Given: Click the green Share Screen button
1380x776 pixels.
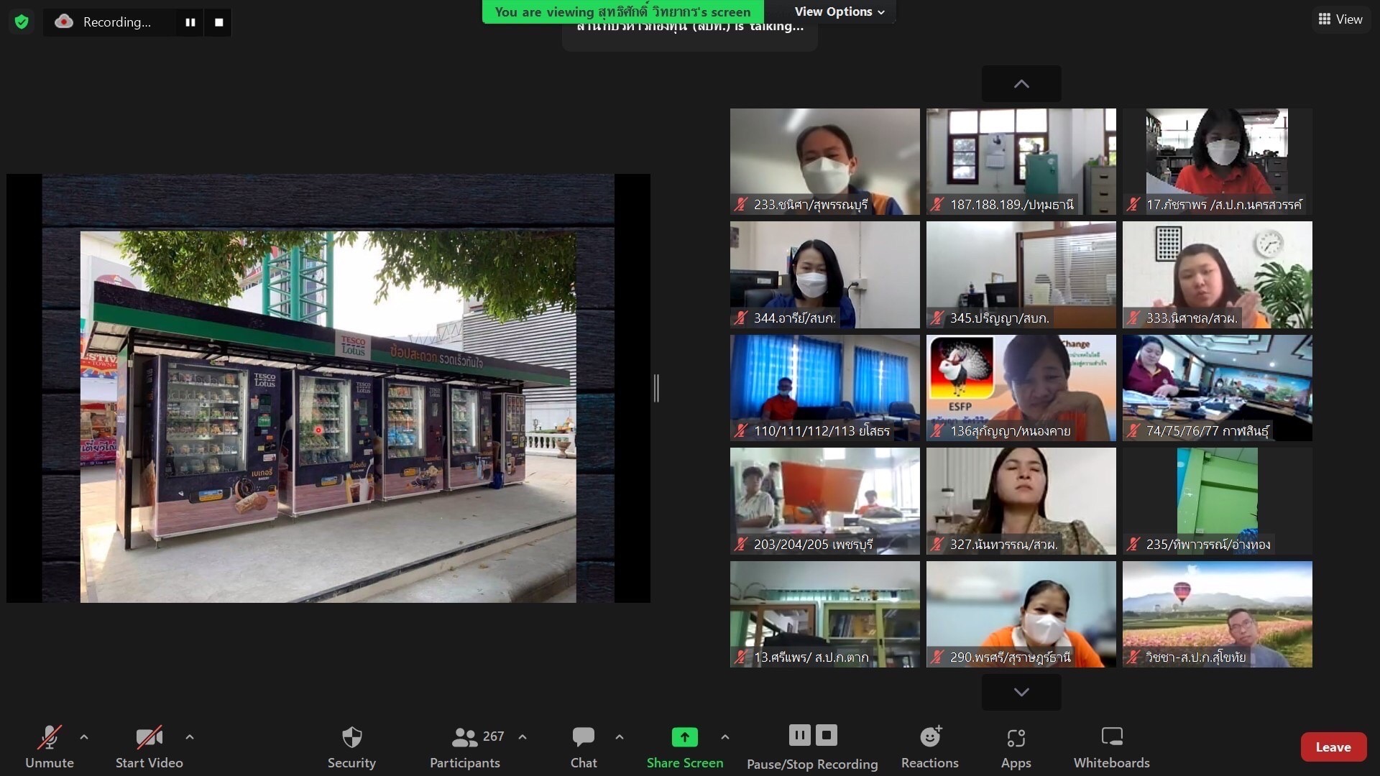Looking at the screenshot, I should click(x=684, y=747).
